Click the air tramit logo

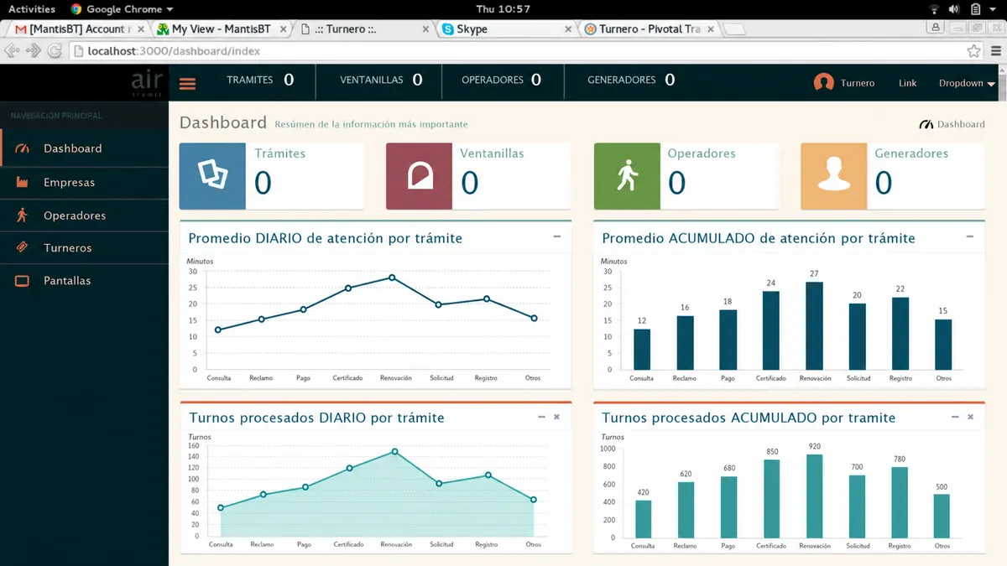[x=146, y=82]
